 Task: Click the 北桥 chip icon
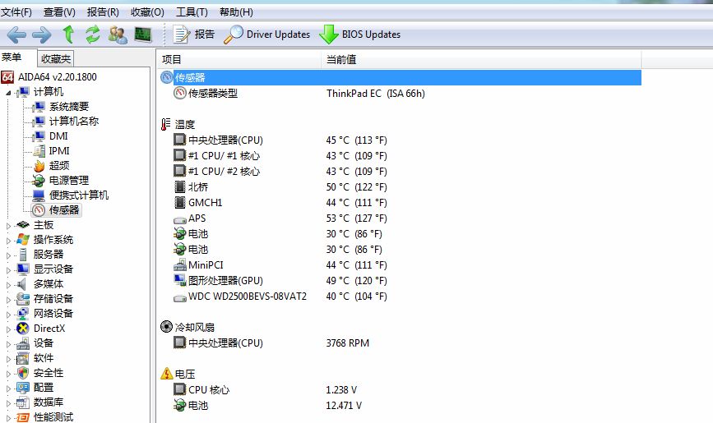pyautogui.click(x=180, y=186)
